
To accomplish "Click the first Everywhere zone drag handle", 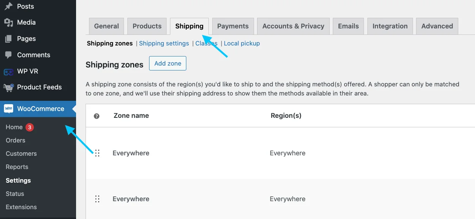I will [x=97, y=153].
